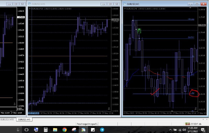Image resolution: width=209 pixels, height=133 pixels.
Task: Open the M15 chart title dropdown triangle
Action: (30, 9)
